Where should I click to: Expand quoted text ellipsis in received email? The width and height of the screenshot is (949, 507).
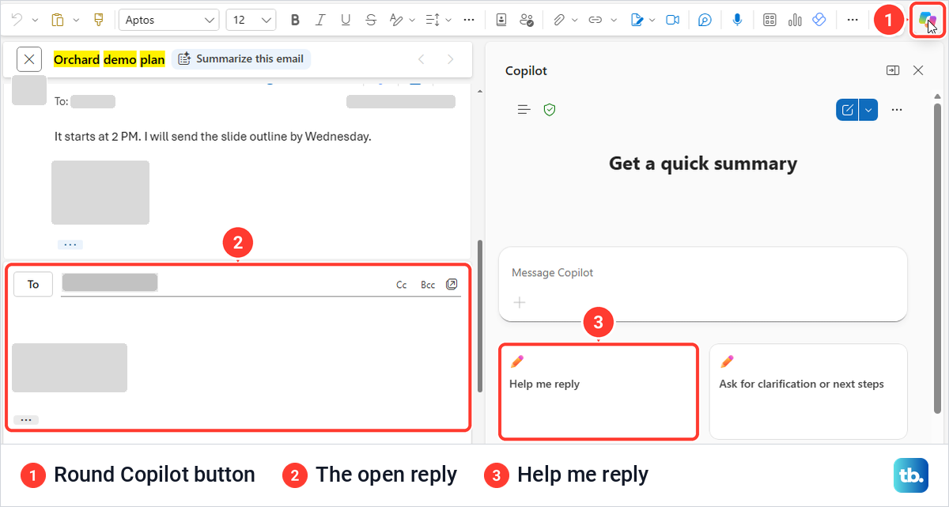point(70,244)
